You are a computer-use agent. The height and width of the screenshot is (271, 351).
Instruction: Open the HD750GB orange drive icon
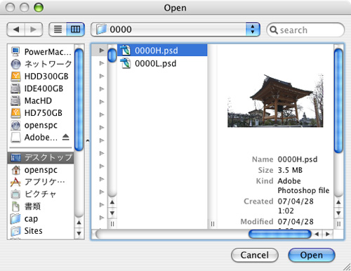click(x=15, y=113)
